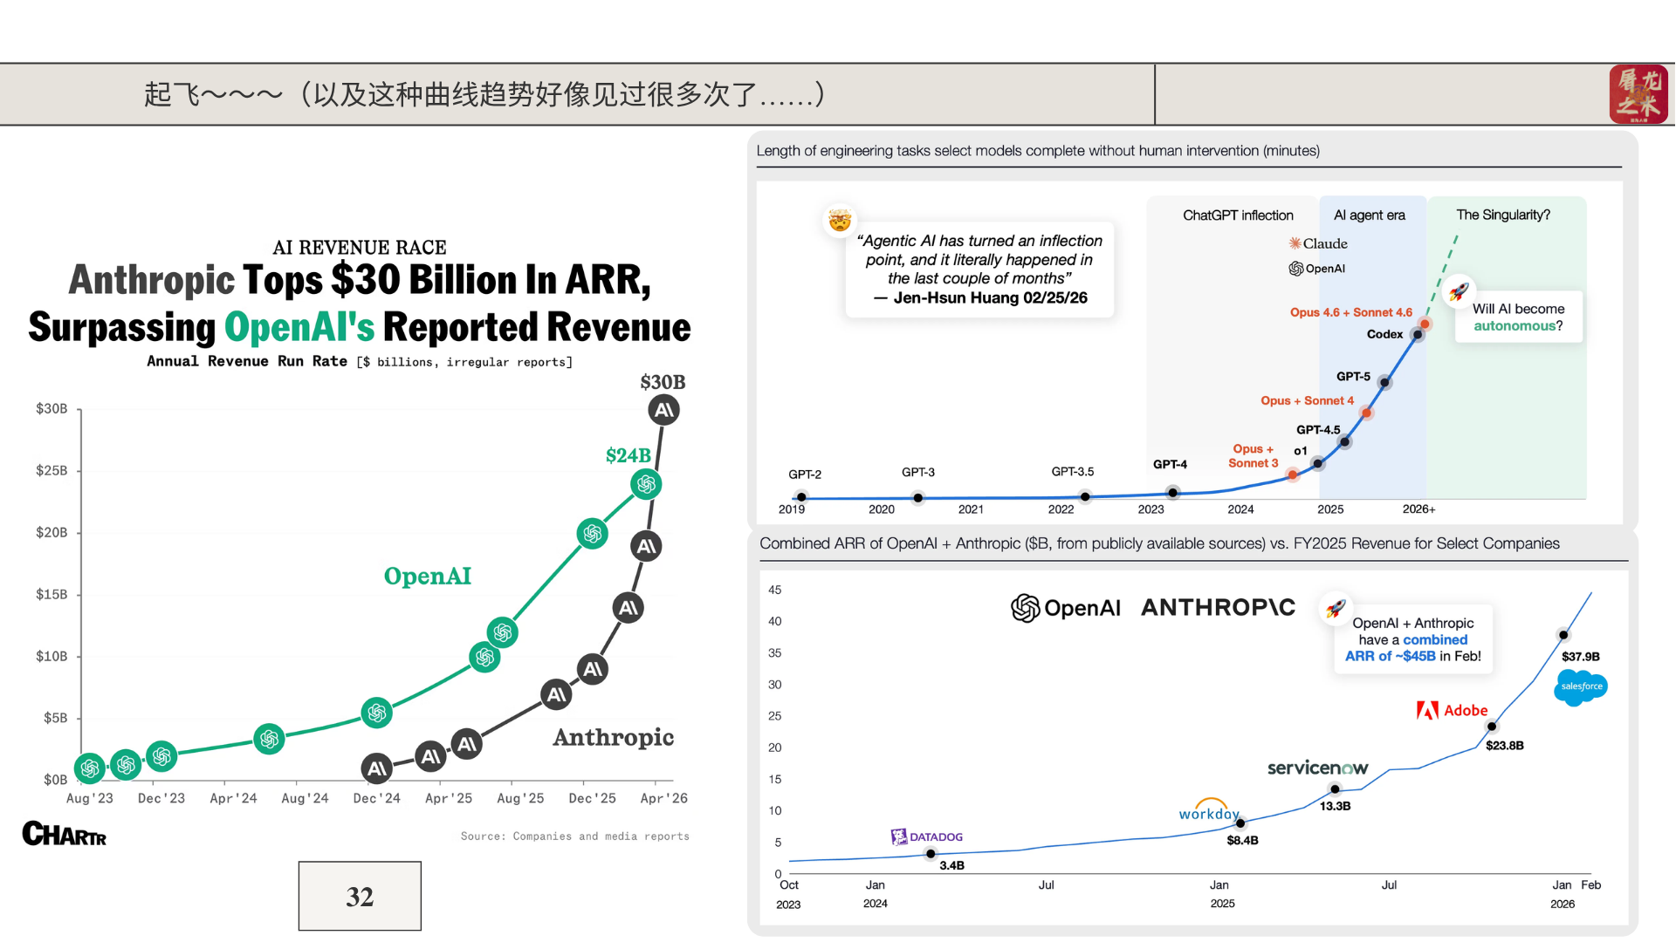Click the OpenAI logo in bottom chart header

coord(1065,608)
